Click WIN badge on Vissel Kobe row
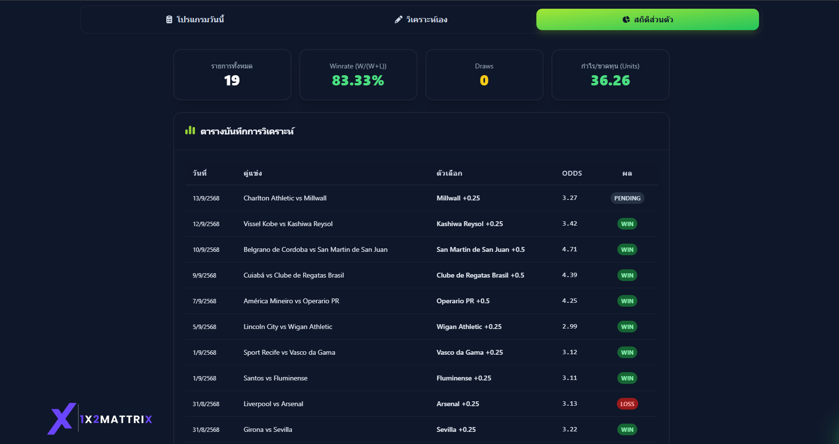This screenshot has width=839, height=444. [627, 224]
